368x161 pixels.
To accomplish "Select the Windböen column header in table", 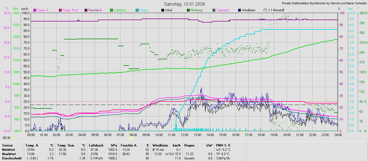I will (x=161, y=145).
